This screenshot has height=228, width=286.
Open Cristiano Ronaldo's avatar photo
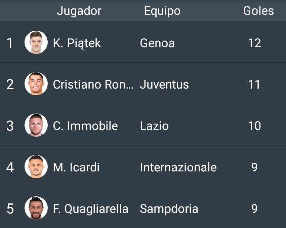coord(36,84)
